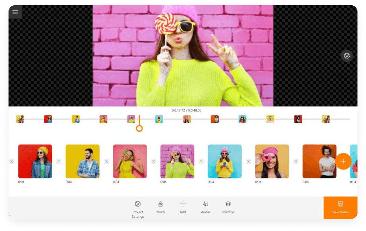
Task: Delete the yellow clip using its X button
Action: click(x=59, y=161)
